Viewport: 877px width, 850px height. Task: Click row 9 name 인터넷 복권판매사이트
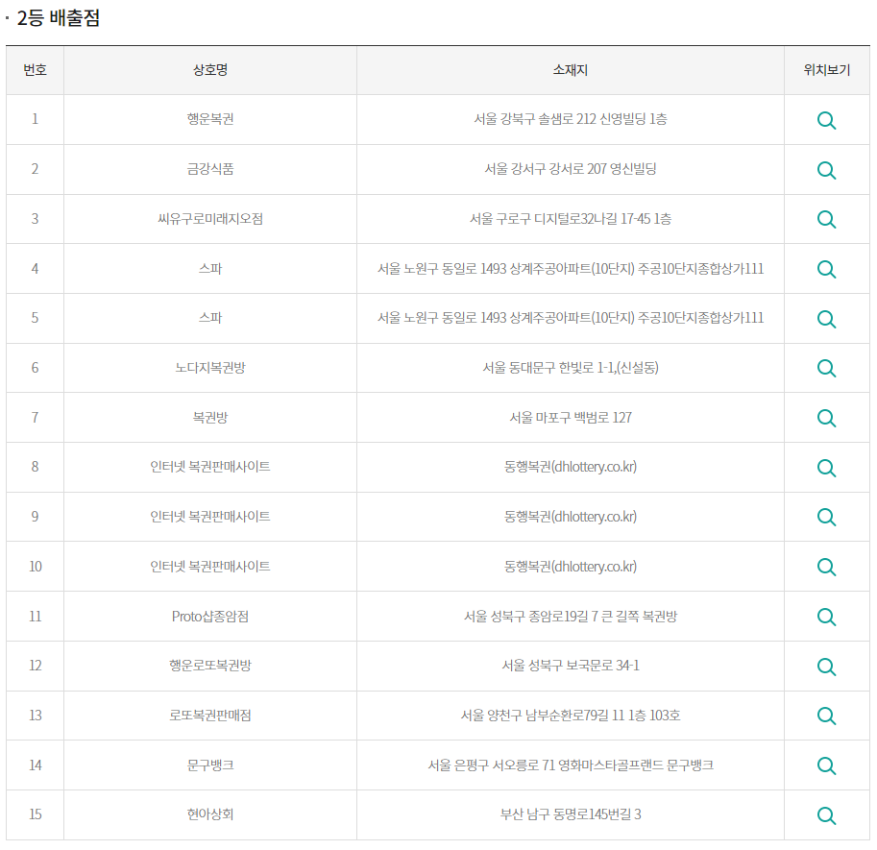point(210,516)
